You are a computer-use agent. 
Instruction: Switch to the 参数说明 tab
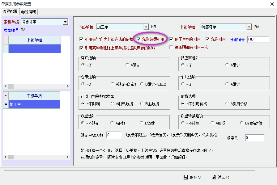(x=29, y=12)
